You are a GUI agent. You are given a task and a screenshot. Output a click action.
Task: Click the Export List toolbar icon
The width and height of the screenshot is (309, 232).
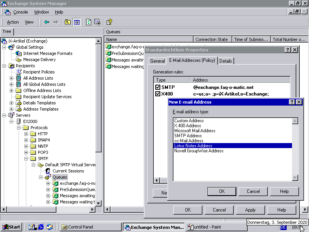pos(97,22)
